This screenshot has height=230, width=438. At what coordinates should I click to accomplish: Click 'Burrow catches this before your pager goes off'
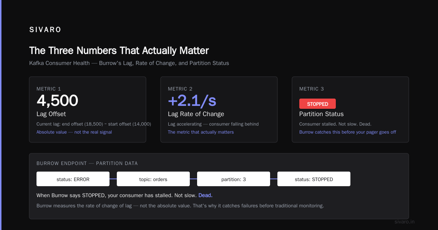pyautogui.click(x=347, y=132)
